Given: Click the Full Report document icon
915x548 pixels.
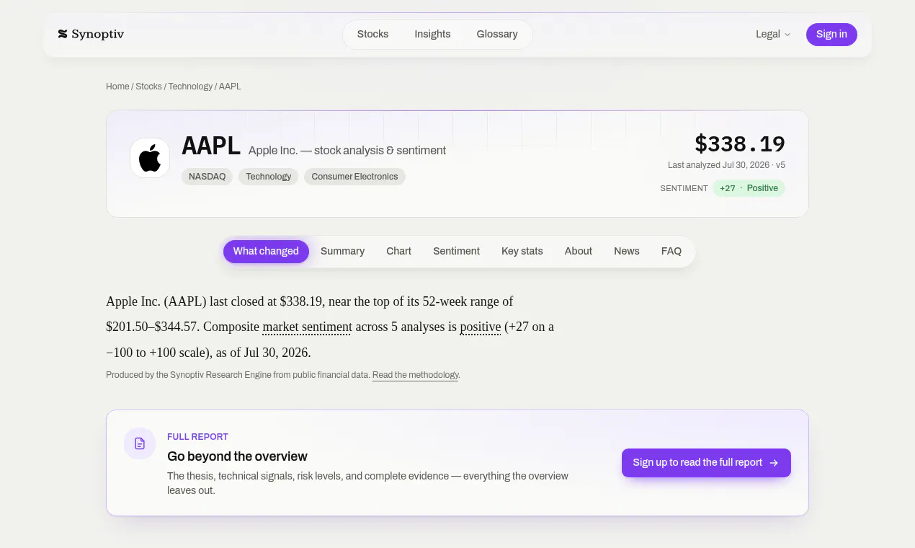Looking at the screenshot, I should pos(140,443).
